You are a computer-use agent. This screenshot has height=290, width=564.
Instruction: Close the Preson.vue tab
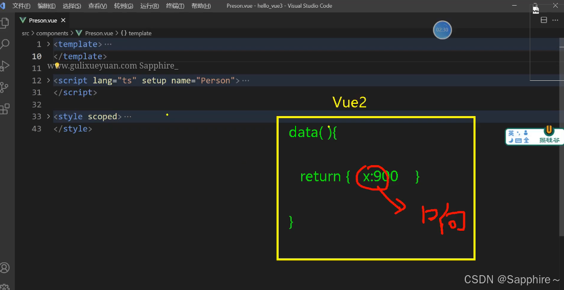(x=63, y=20)
